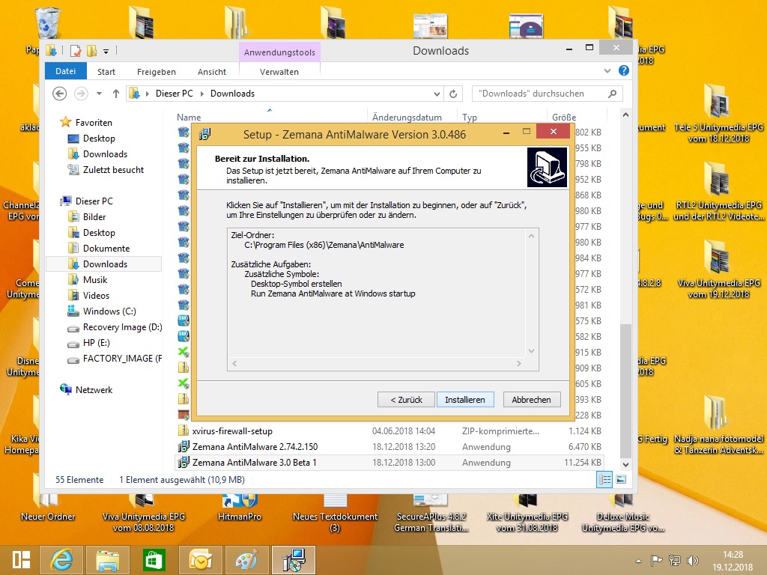Viewport: 767px width, 575px height.
Task: Open the quick access toolbar customize dropdown
Action: [106, 51]
